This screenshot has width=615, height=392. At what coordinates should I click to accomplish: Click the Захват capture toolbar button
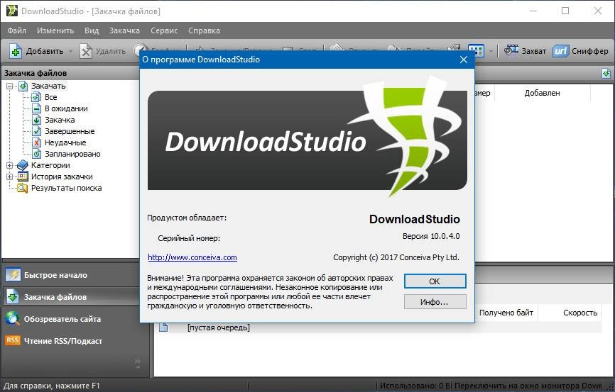point(526,51)
